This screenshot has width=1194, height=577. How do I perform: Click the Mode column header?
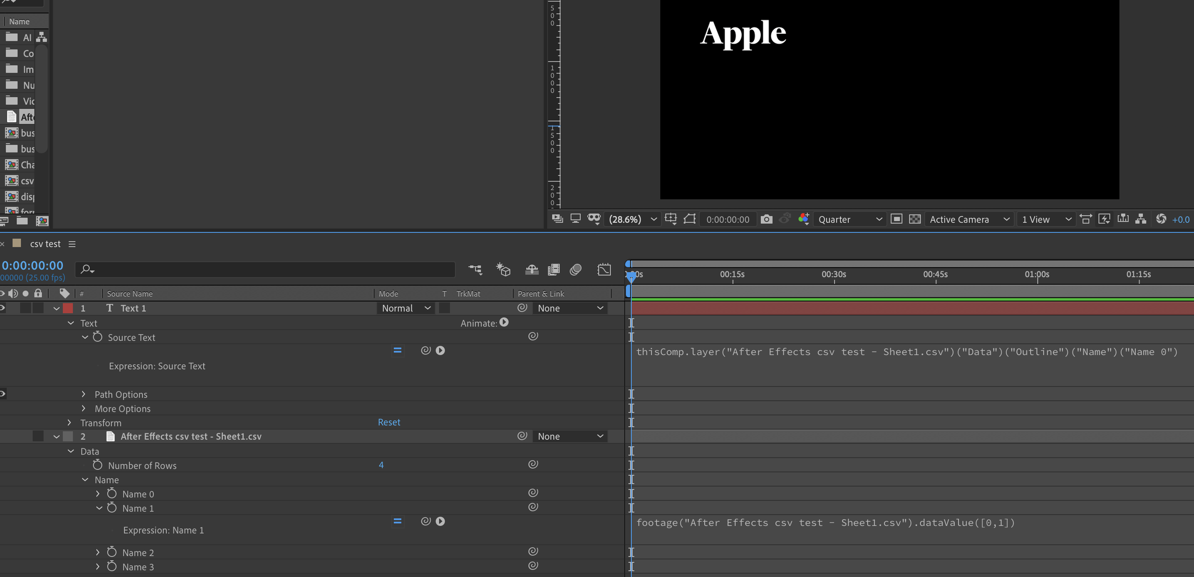point(388,294)
